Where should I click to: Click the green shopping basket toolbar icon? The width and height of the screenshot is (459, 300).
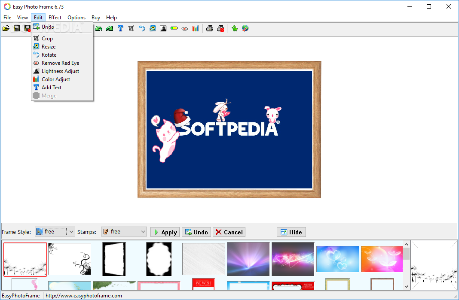[x=235, y=28]
